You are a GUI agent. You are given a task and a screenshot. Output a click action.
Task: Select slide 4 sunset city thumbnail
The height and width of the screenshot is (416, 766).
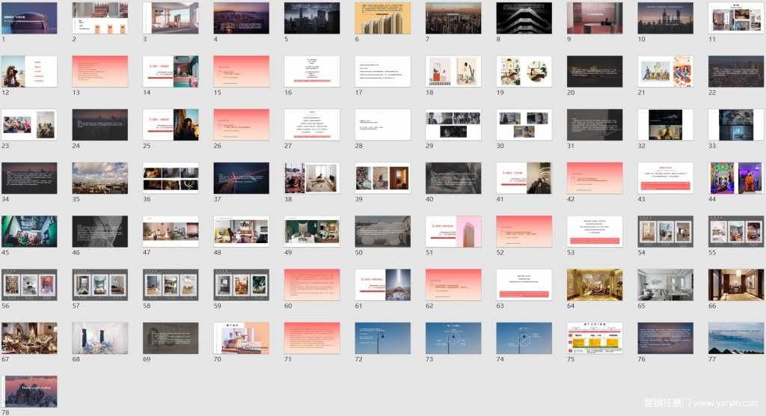tap(242, 18)
